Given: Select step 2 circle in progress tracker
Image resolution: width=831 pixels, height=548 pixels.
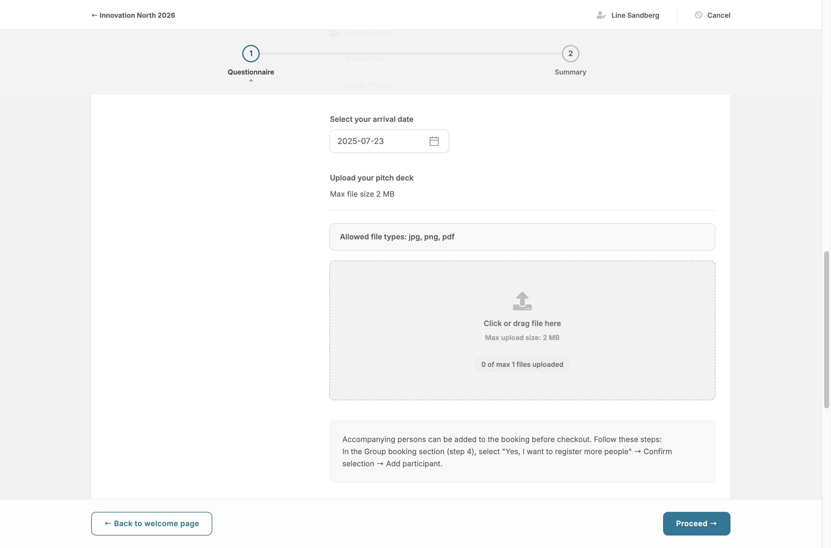Looking at the screenshot, I should [x=570, y=54].
